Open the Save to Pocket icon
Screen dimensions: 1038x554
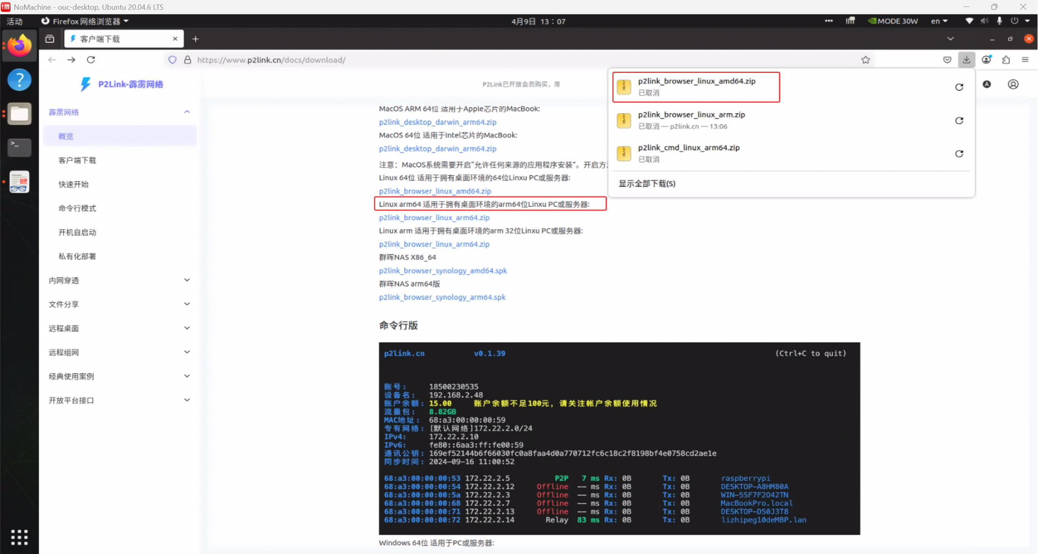(947, 60)
